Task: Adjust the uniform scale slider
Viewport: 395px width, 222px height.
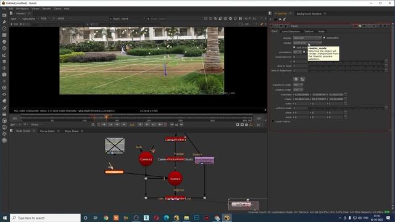Action: click(x=346, y=108)
